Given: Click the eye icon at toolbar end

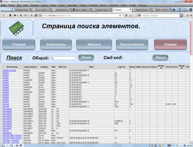Looking at the screenshot, I should click(x=191, y=15).
